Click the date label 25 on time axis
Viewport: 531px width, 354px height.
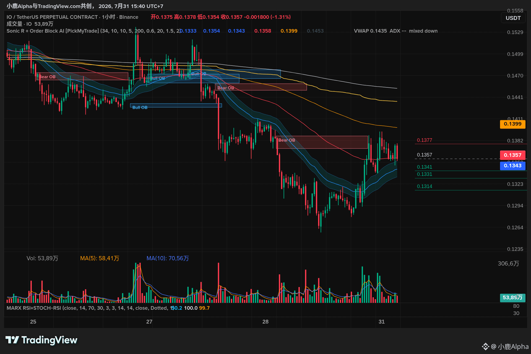click(x=33, y=322)
